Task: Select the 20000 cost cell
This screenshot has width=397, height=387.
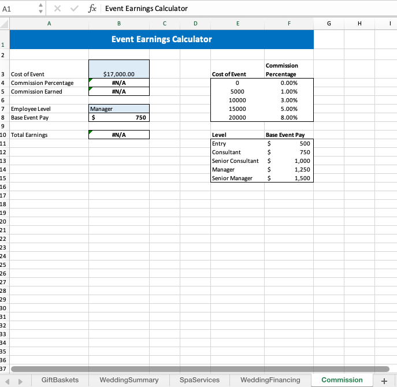Action: pyautogui.click(x=238, y=117)
